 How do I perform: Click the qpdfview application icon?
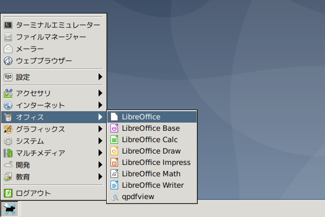[114, 196]
